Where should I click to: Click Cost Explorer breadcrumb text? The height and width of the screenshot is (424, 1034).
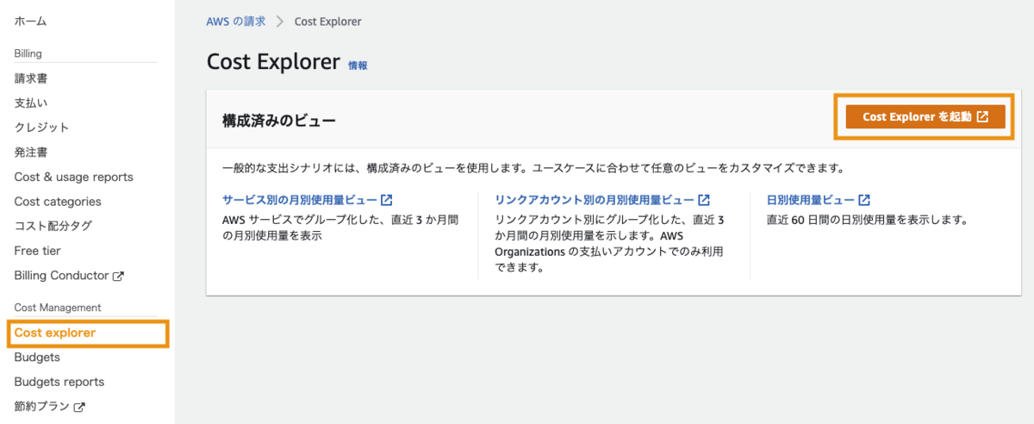pos(328,22)
